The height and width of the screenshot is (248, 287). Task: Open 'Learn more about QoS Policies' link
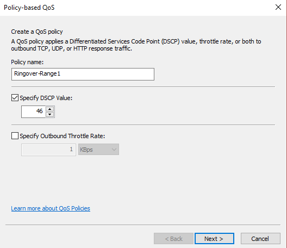51,208
